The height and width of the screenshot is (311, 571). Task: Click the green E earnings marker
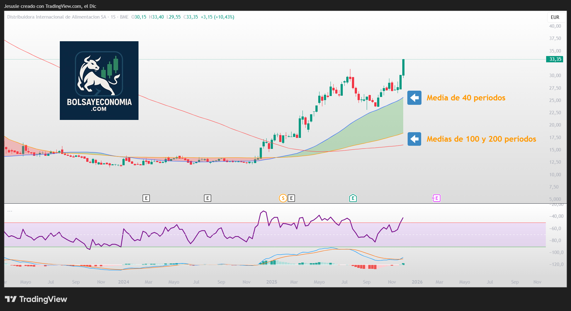353,198
